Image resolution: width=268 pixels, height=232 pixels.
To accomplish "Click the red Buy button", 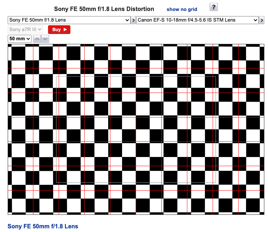I will [59, 30].
